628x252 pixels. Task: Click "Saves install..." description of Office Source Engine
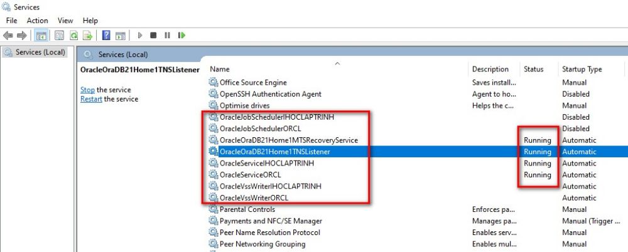click(494, 82)
